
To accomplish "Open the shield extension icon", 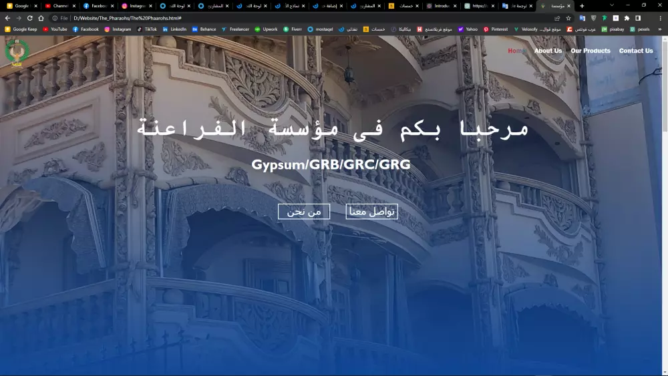I will tap(593, 18).
